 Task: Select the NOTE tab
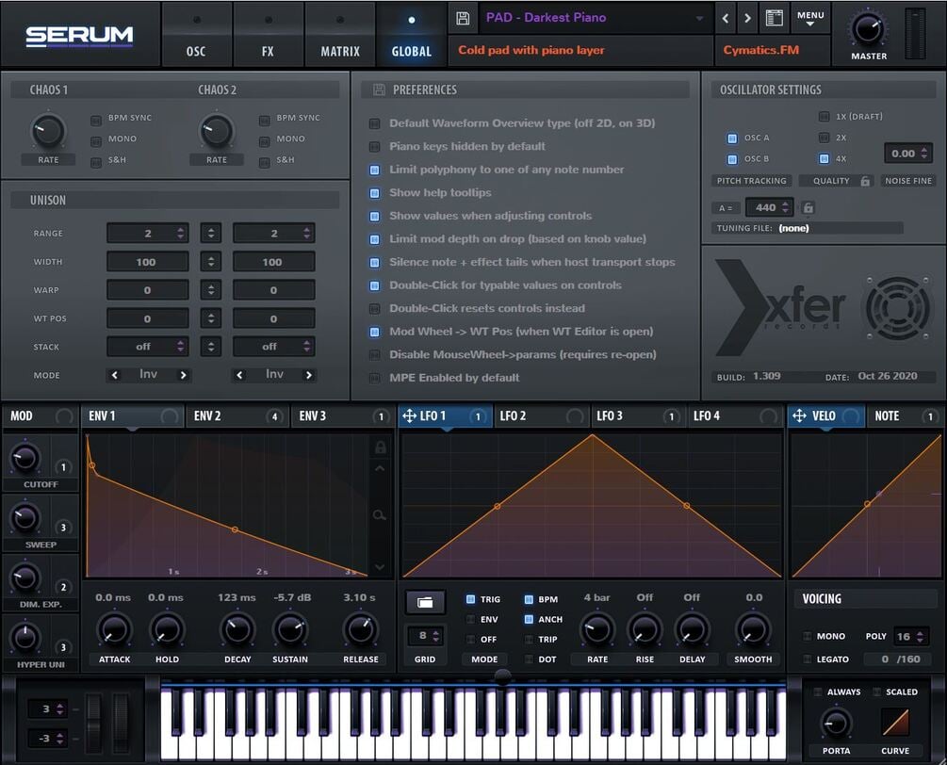tap(904, 416)
